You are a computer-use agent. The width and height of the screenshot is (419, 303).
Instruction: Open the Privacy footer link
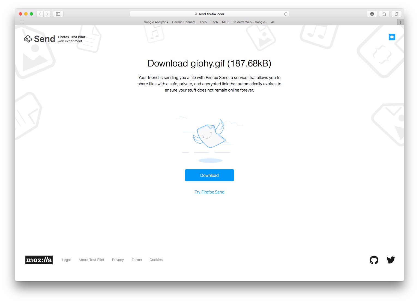118,260
